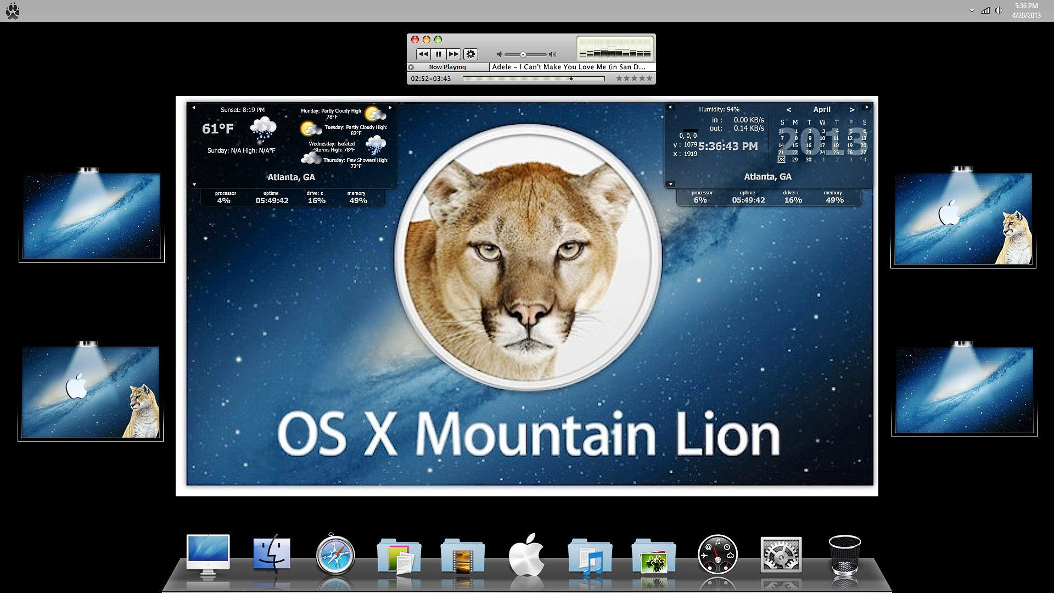Click the April month label

pos(822,109)
